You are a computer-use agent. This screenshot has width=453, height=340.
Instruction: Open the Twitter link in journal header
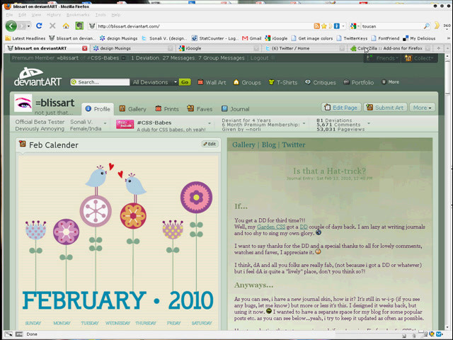pyautogui.click(x=294, y=144)
